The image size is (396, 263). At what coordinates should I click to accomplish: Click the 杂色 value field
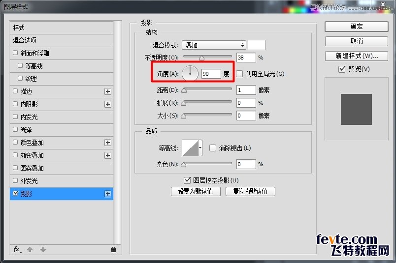click(x=246, y=164)
